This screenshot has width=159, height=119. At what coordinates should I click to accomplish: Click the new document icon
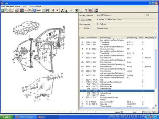[3, 10]
